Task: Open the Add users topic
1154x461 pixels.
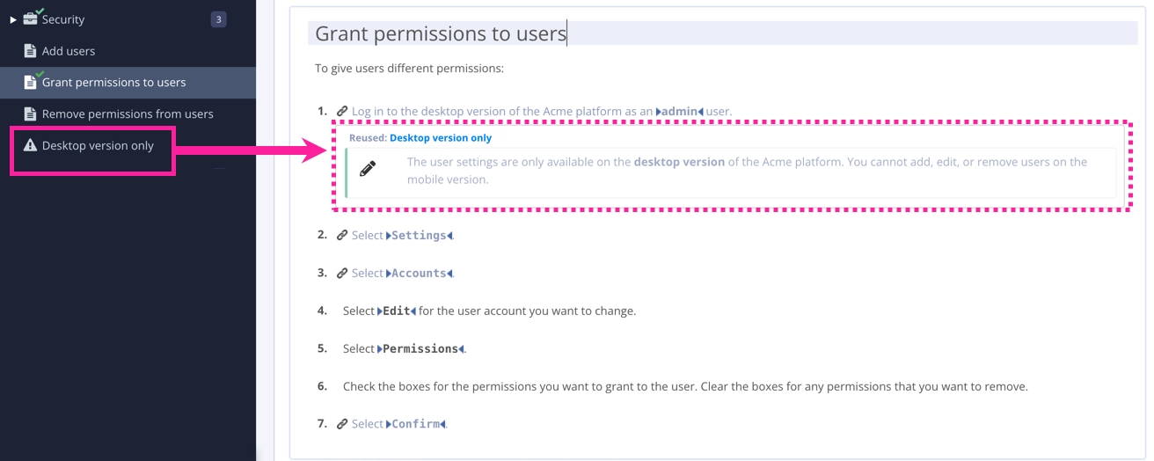Action: pos(69,51)
